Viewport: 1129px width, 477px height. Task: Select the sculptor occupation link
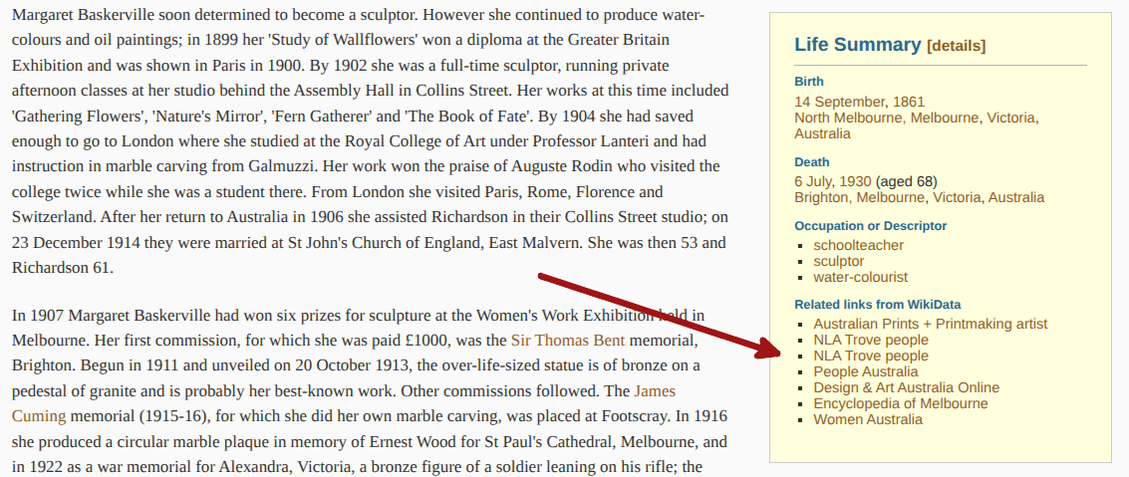[x=839, y=261]
